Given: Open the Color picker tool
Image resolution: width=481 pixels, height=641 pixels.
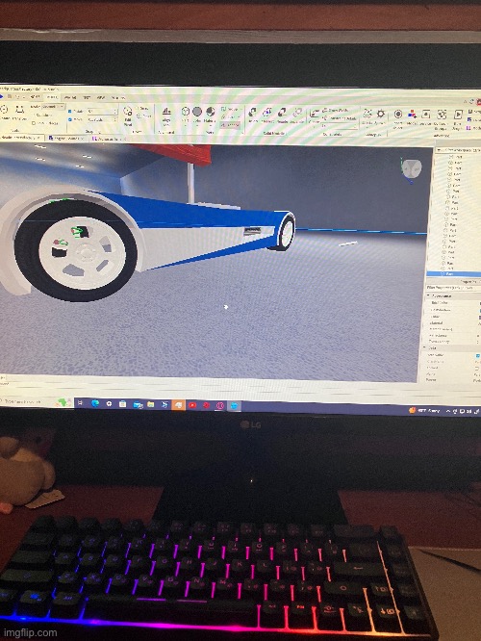Looking at the screenshot, I should coord(197,115).
